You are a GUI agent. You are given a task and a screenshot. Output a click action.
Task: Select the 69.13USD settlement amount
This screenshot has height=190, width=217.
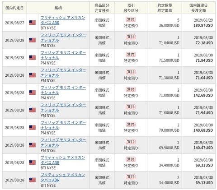(204, 183)
